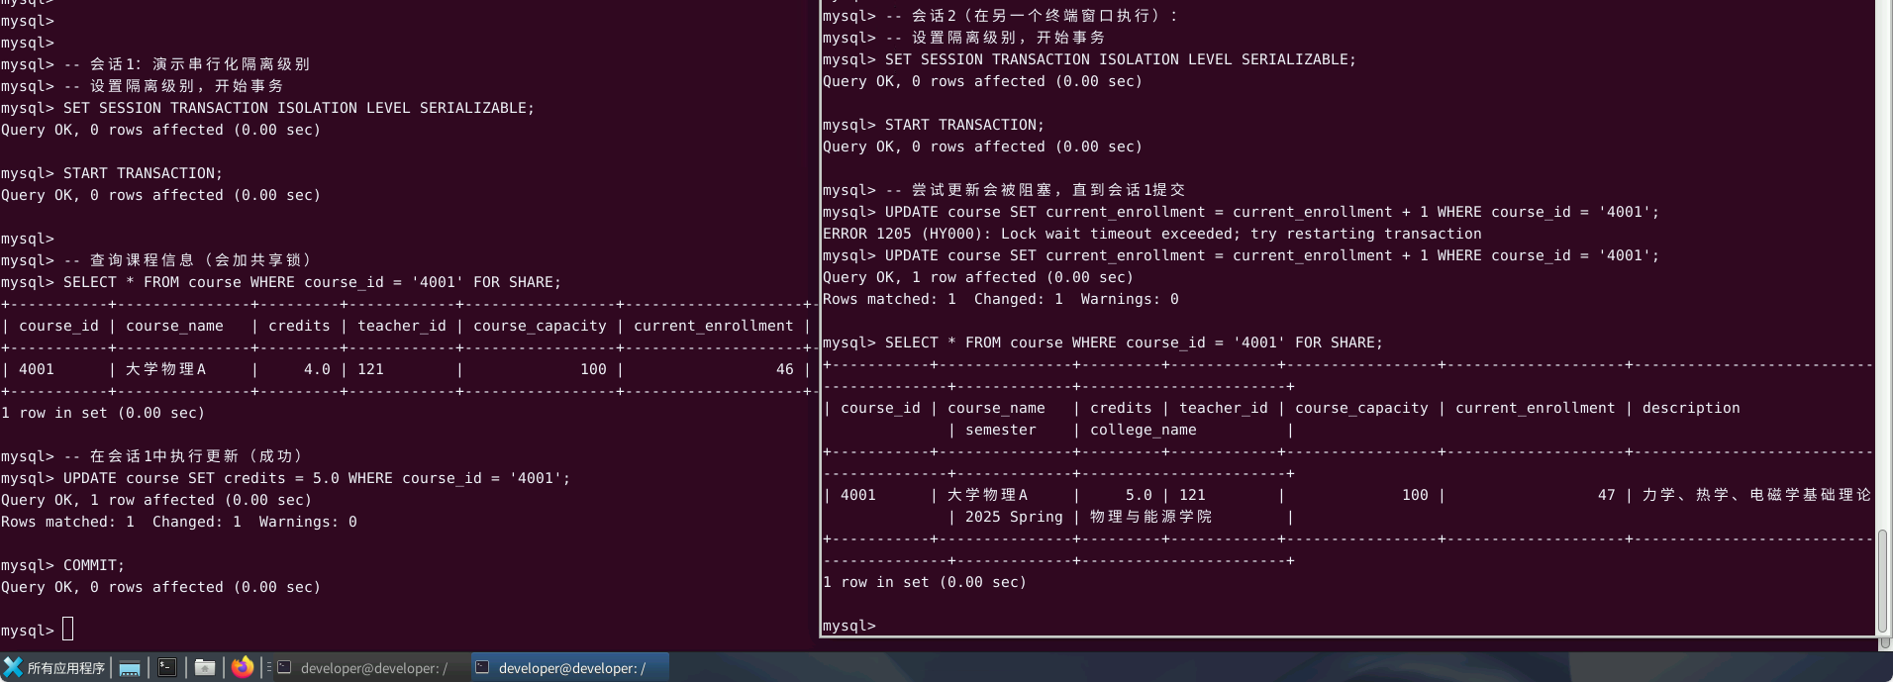Click the semester column header in right terminal

click(x=1001, y=430)
